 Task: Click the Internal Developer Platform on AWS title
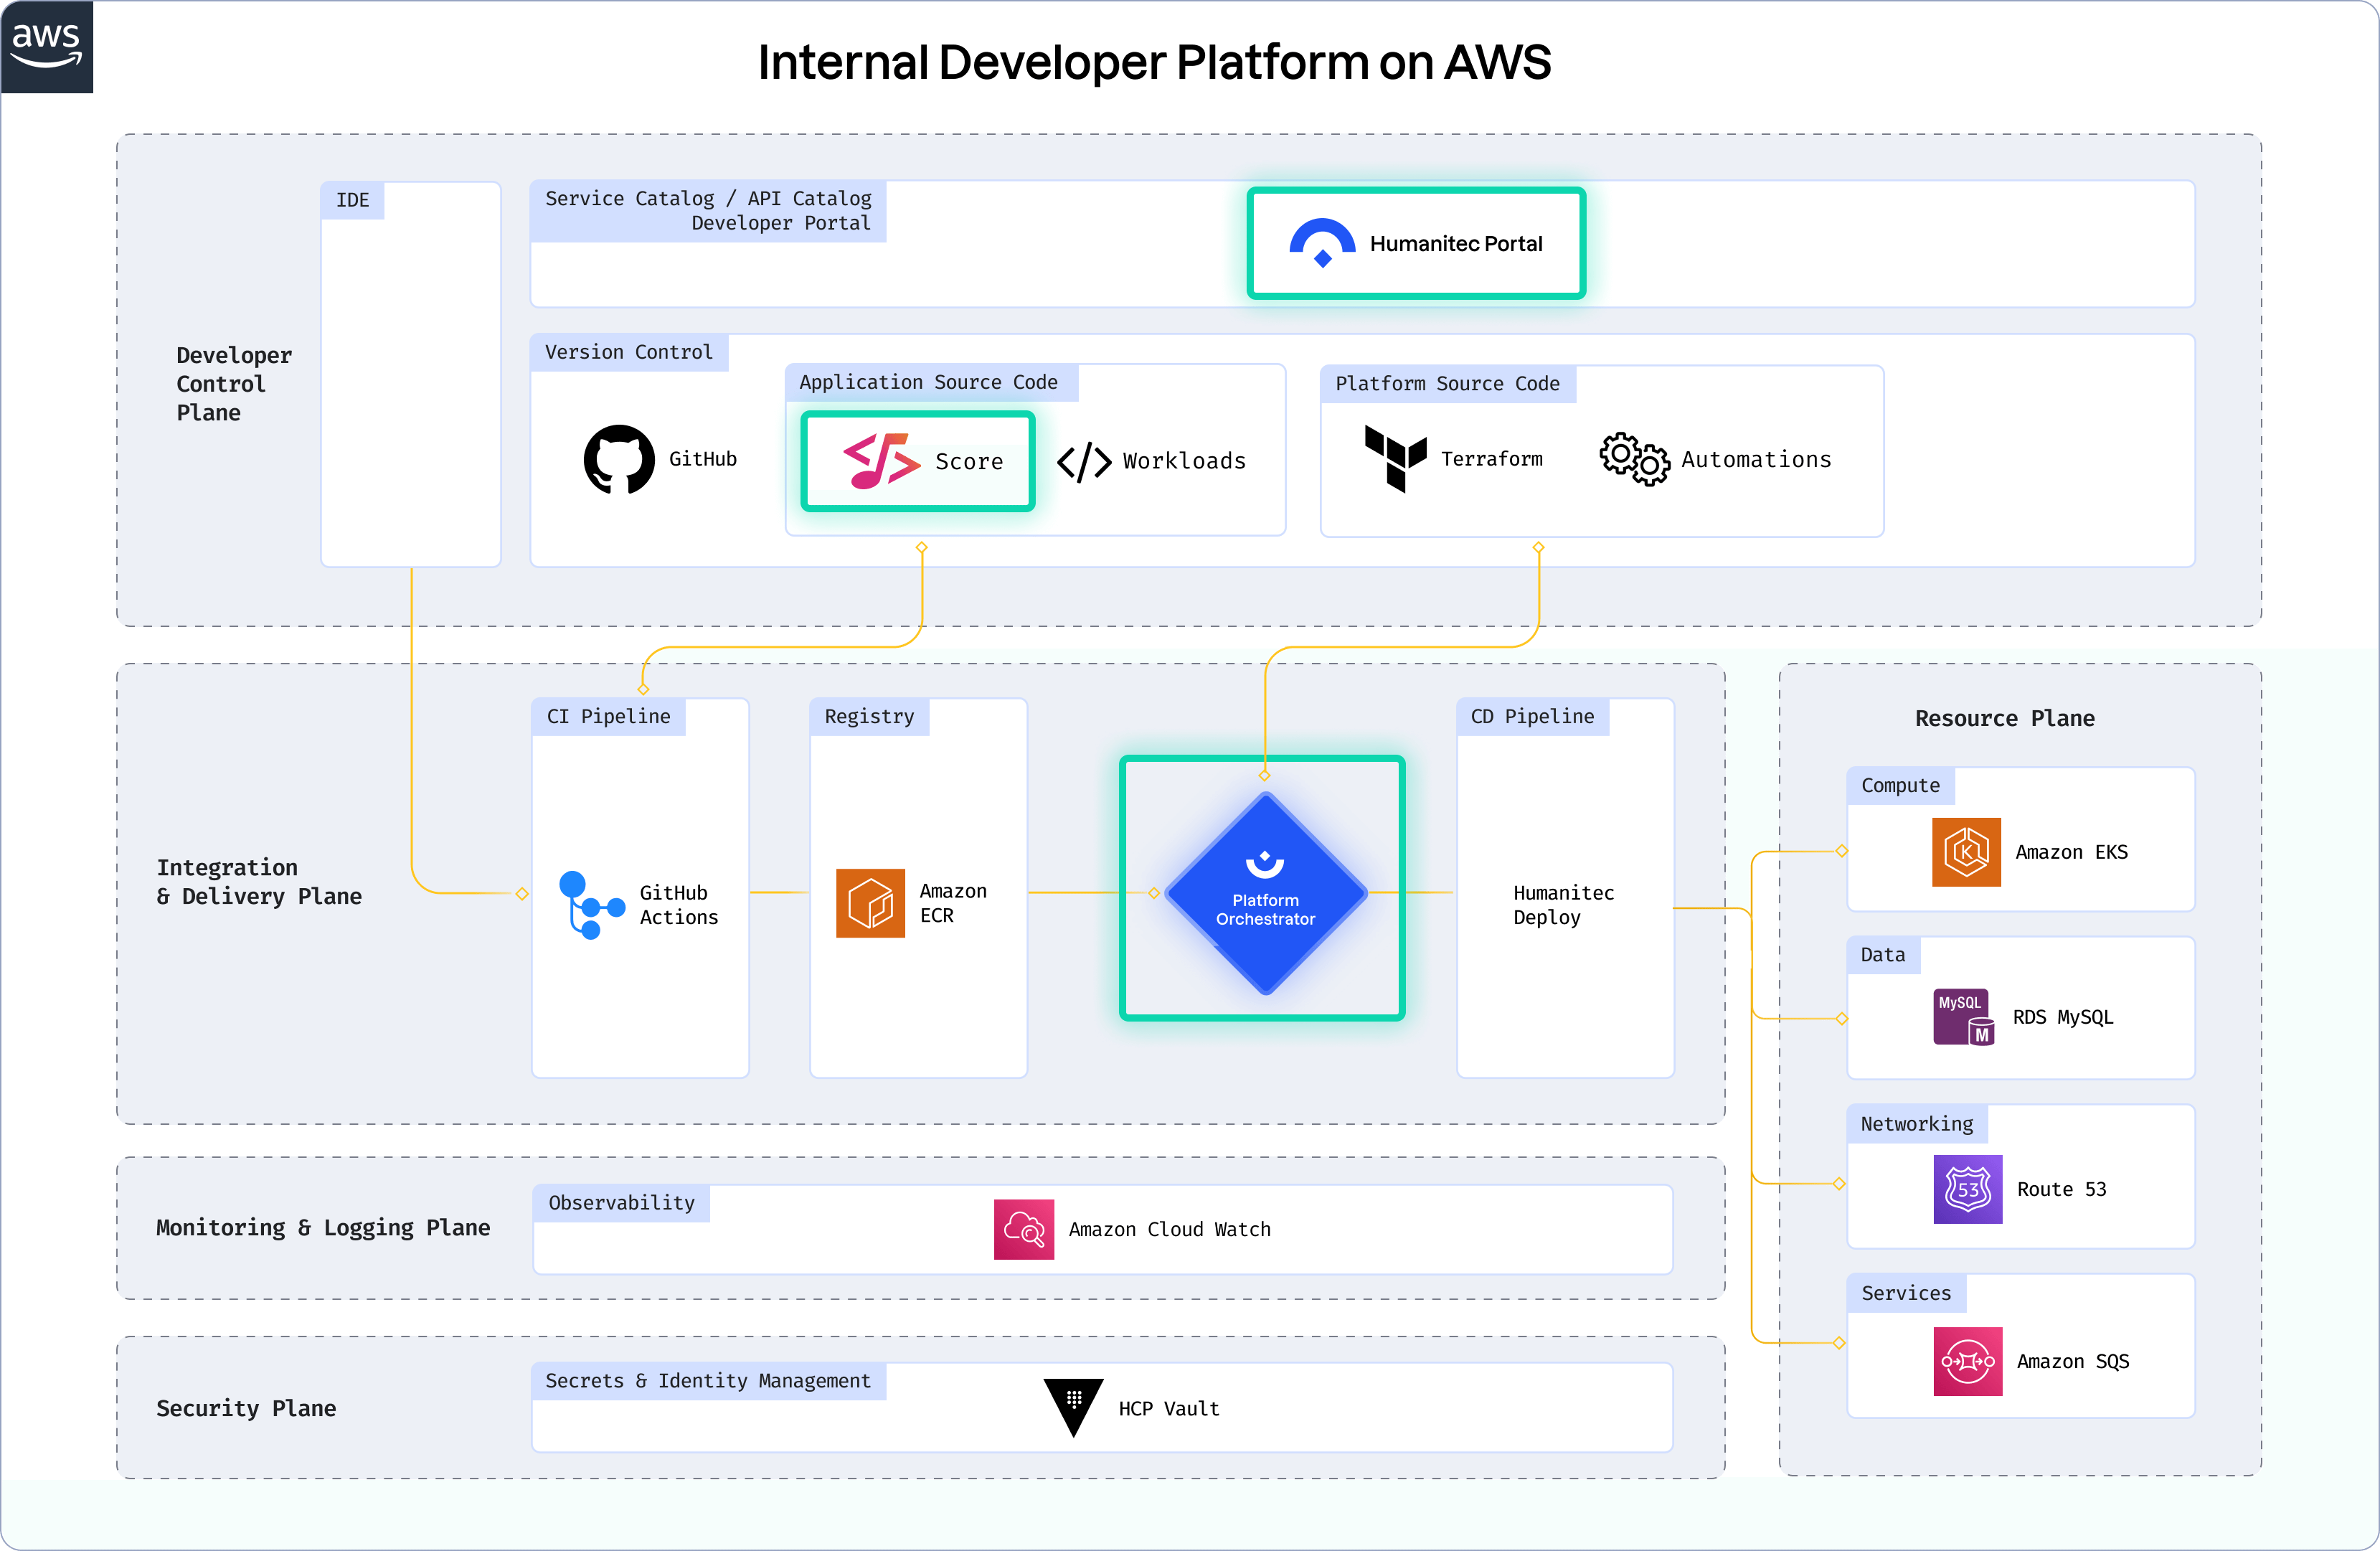pyautogui.click(x=1154, y=63)
